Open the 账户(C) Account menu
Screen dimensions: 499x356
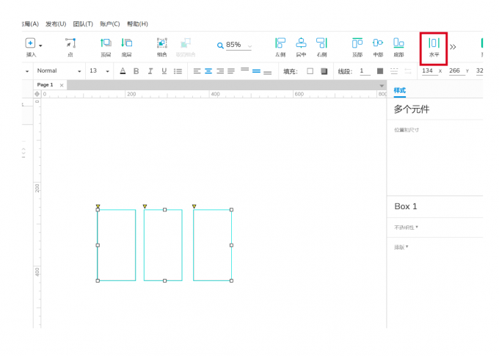click(110, 24)
